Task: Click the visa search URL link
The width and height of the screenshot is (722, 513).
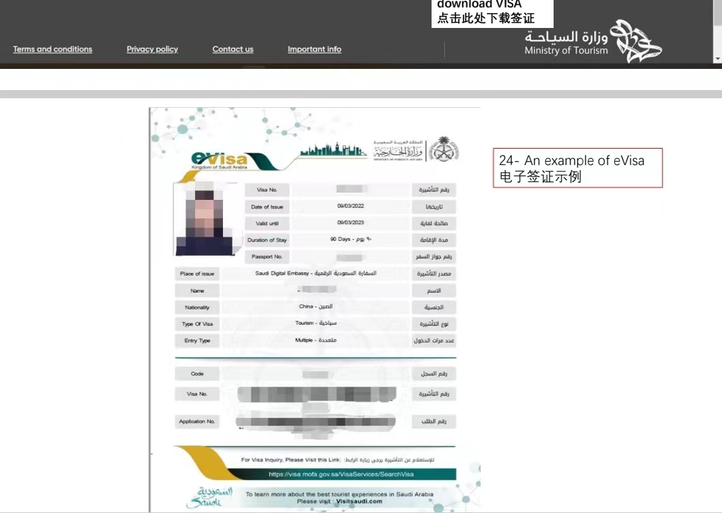Action: (341, 474)
